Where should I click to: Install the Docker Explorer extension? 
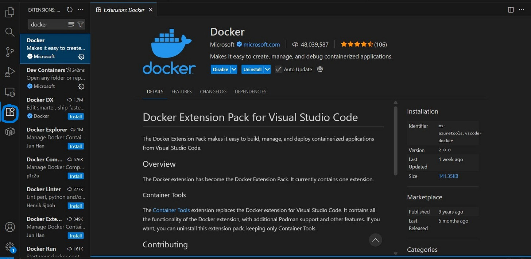[x=76, y=146]
